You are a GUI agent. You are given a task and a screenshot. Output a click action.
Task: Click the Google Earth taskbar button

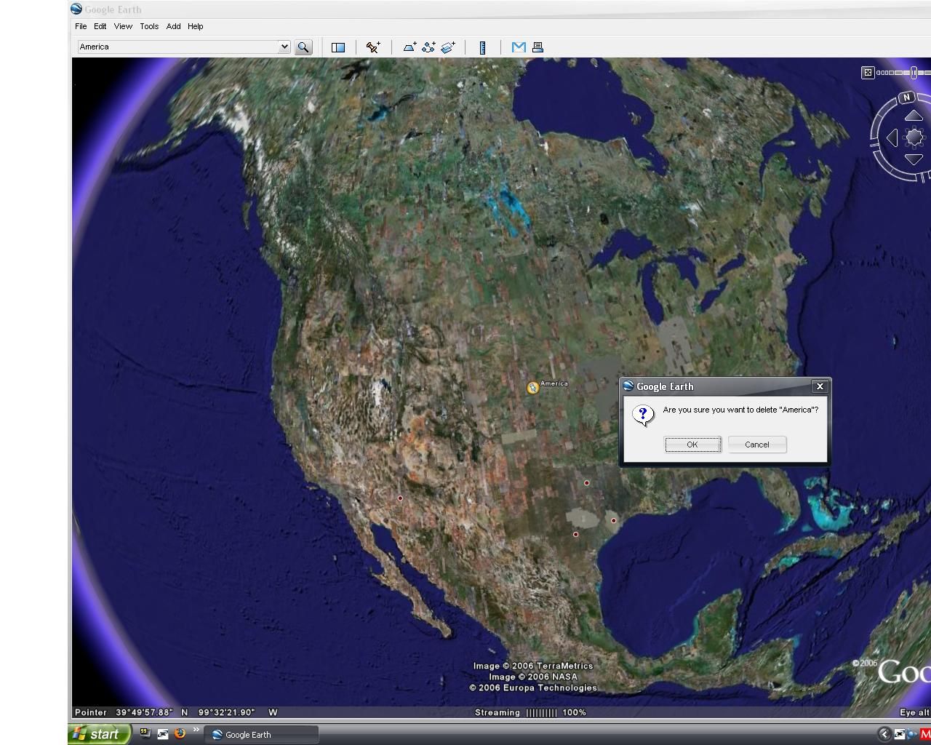coord(261,735)
